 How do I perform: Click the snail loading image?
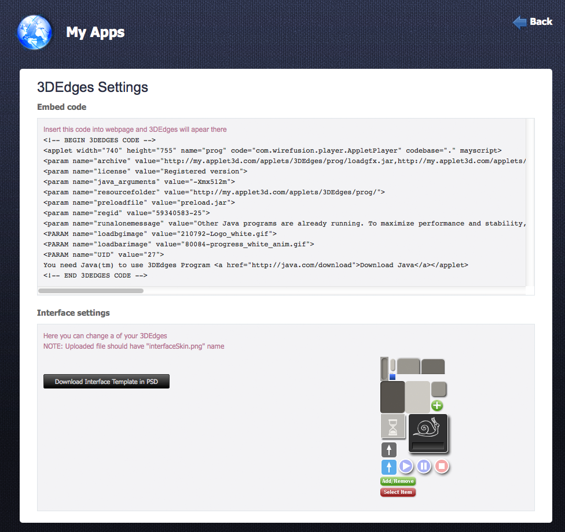[x=428, y=428]
